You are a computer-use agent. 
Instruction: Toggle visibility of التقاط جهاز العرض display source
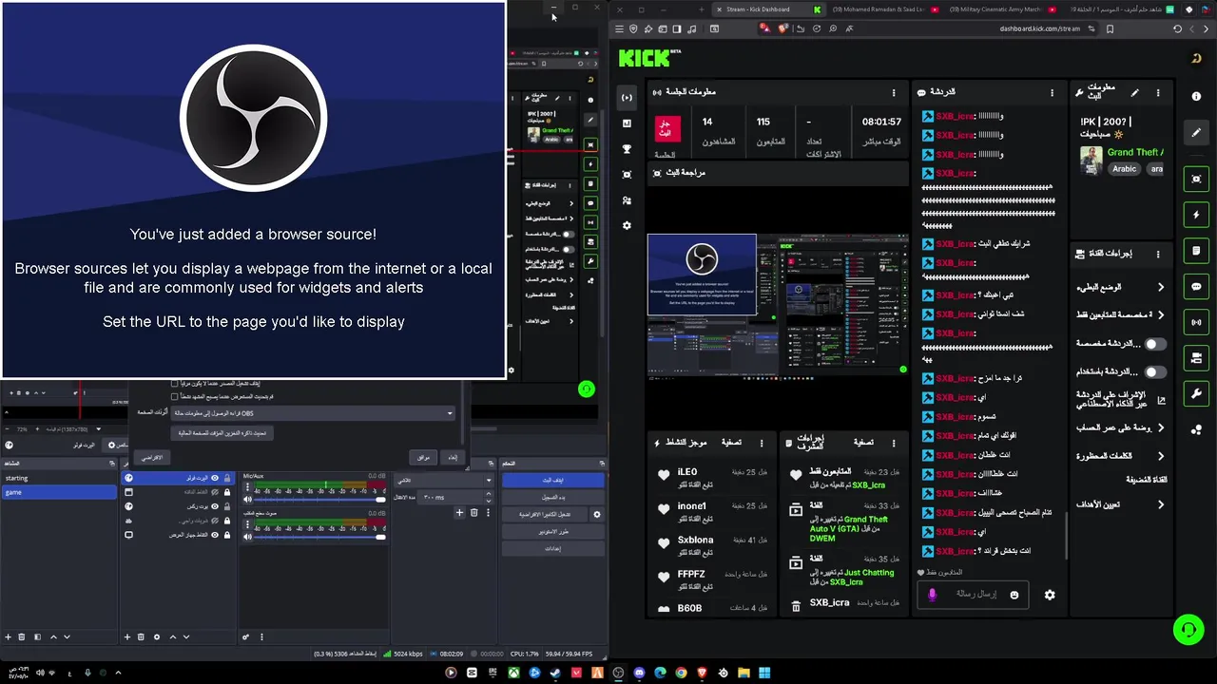point(215,535)
